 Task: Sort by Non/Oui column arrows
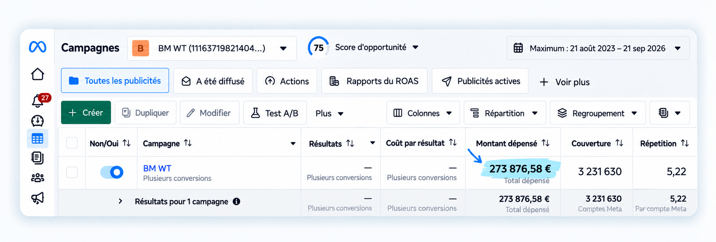(x=126, y=143)
